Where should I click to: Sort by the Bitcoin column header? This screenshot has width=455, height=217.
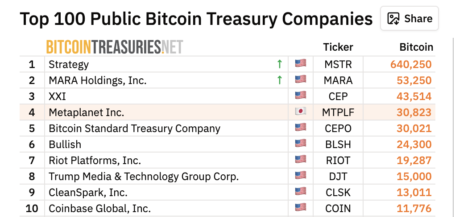pyautogui.click(x=416, y=47)
